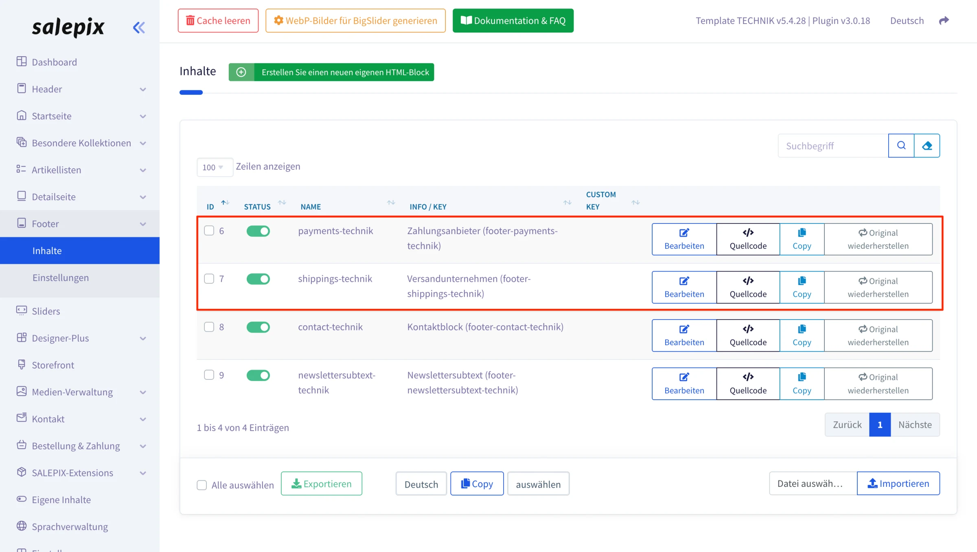Viewport: 977px width, 552px height.
Task: Click the Eigene Inhalte icon in the sidebar
Action: coord(22,499)
